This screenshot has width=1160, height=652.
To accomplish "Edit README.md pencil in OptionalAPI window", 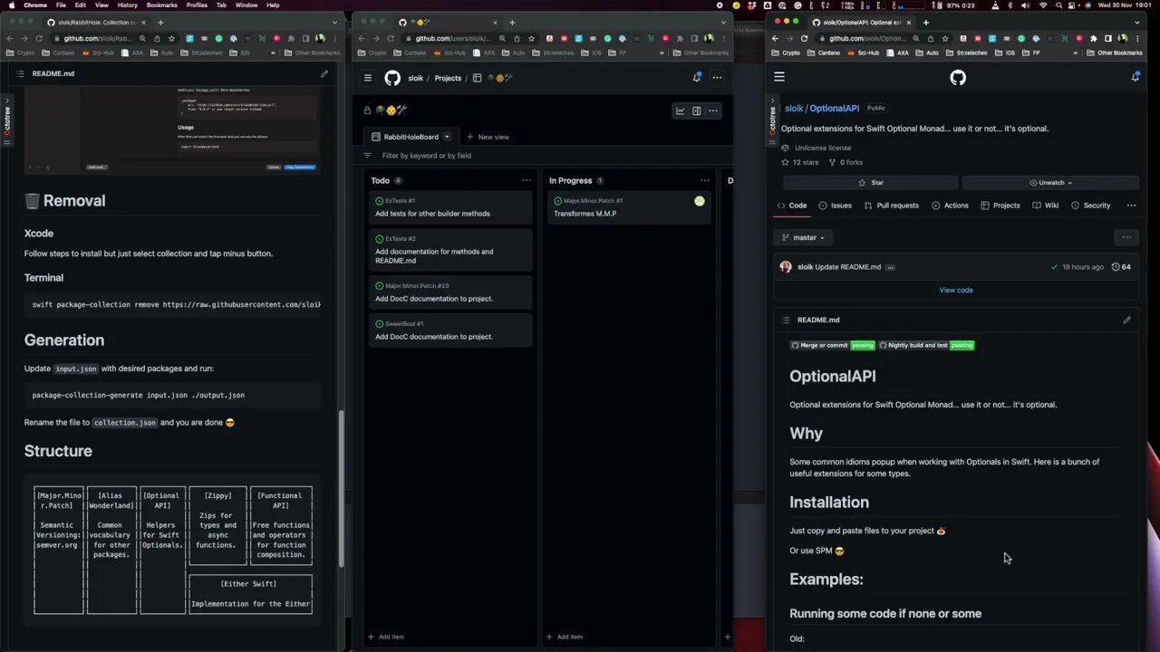I will [x=1126, y=320].
